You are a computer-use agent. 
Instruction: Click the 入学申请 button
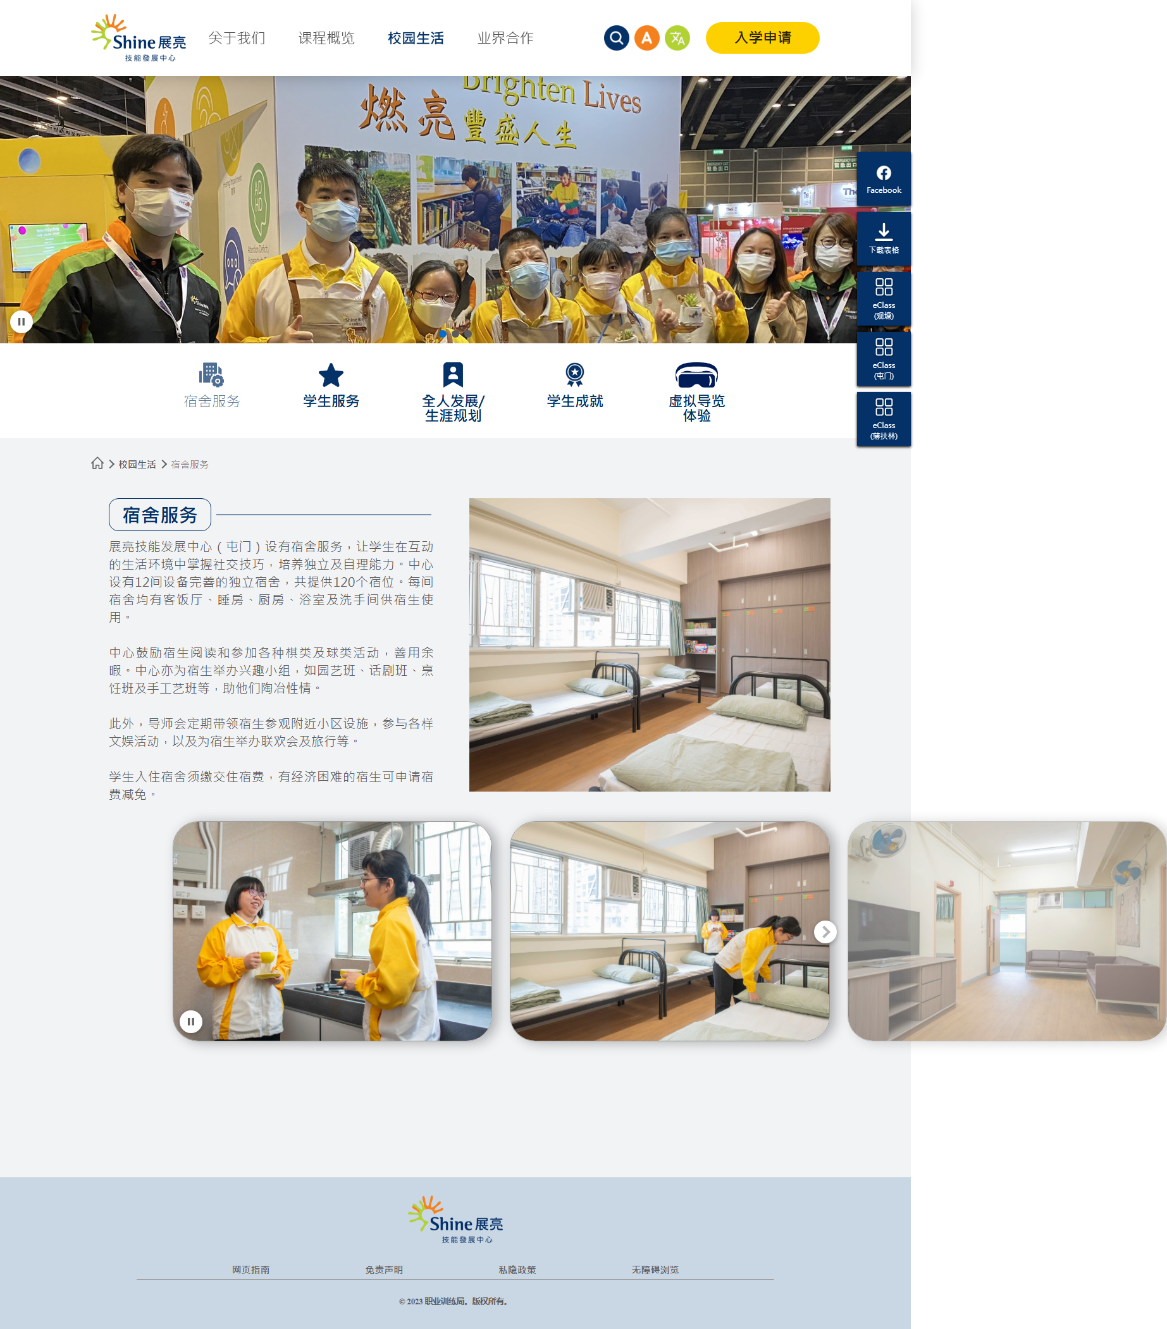click(762, 38)
